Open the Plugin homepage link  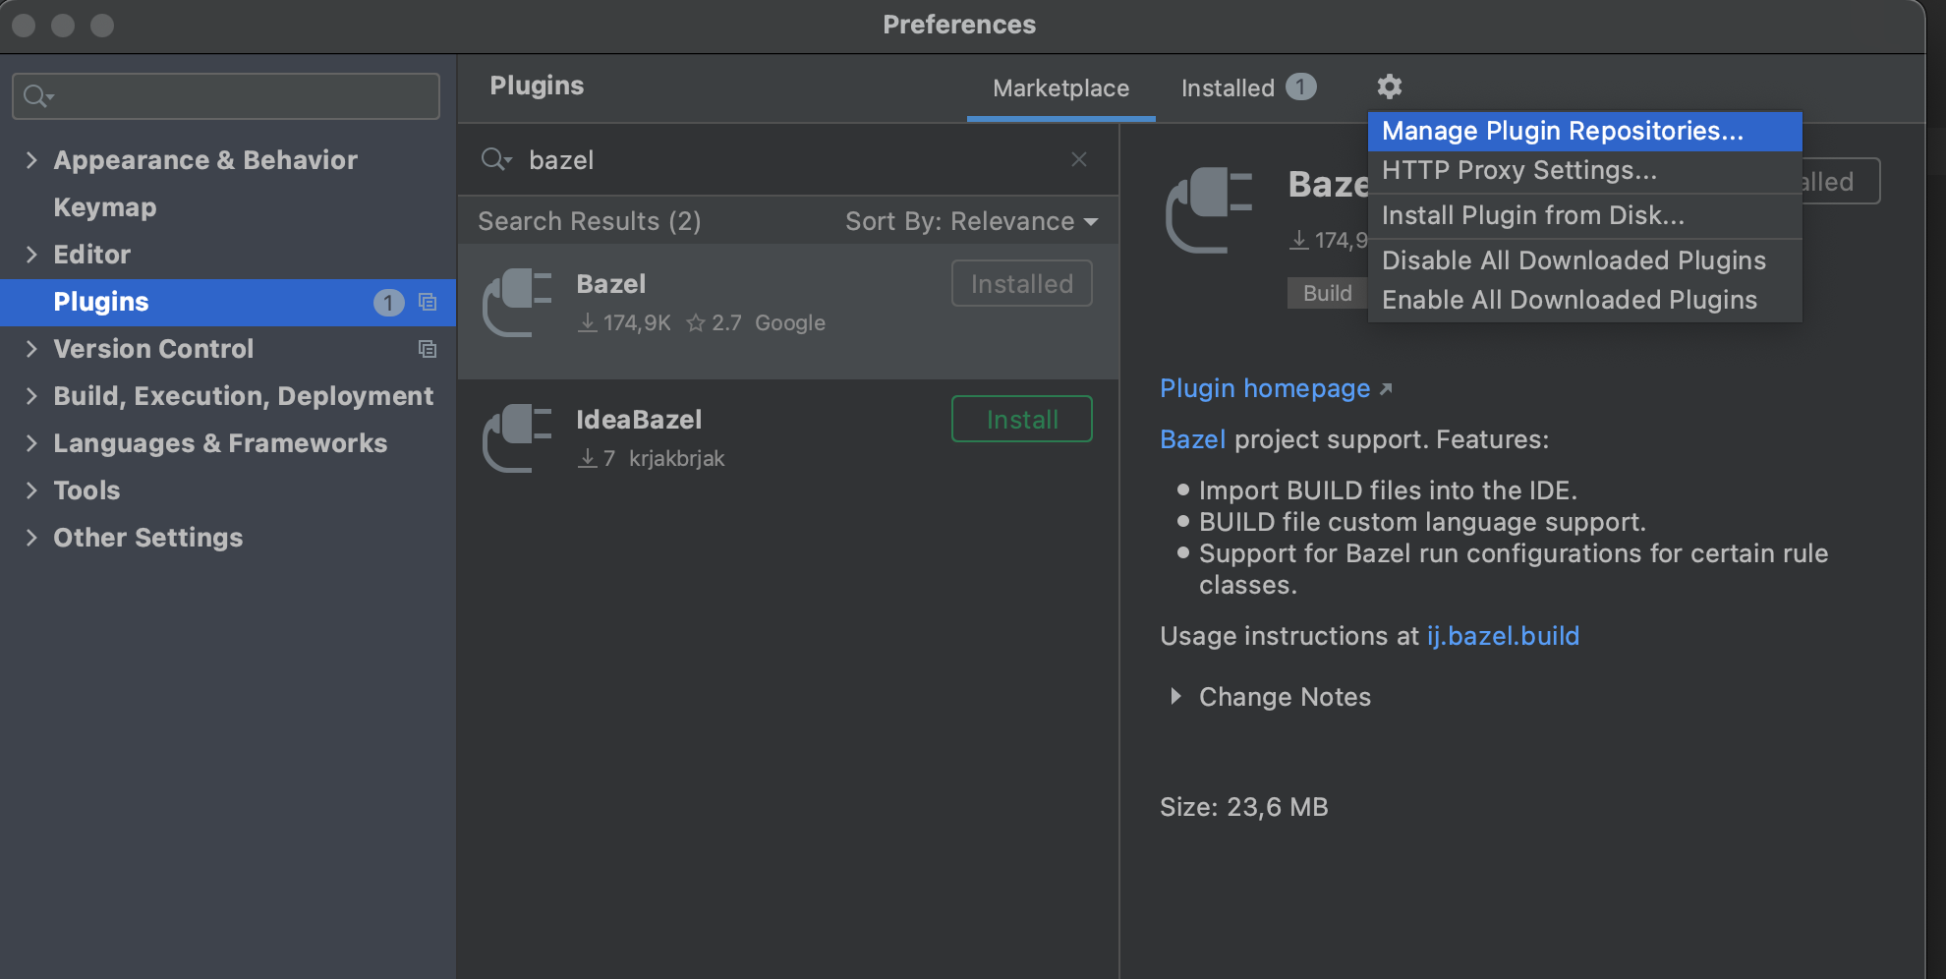tap(1264, 388)
